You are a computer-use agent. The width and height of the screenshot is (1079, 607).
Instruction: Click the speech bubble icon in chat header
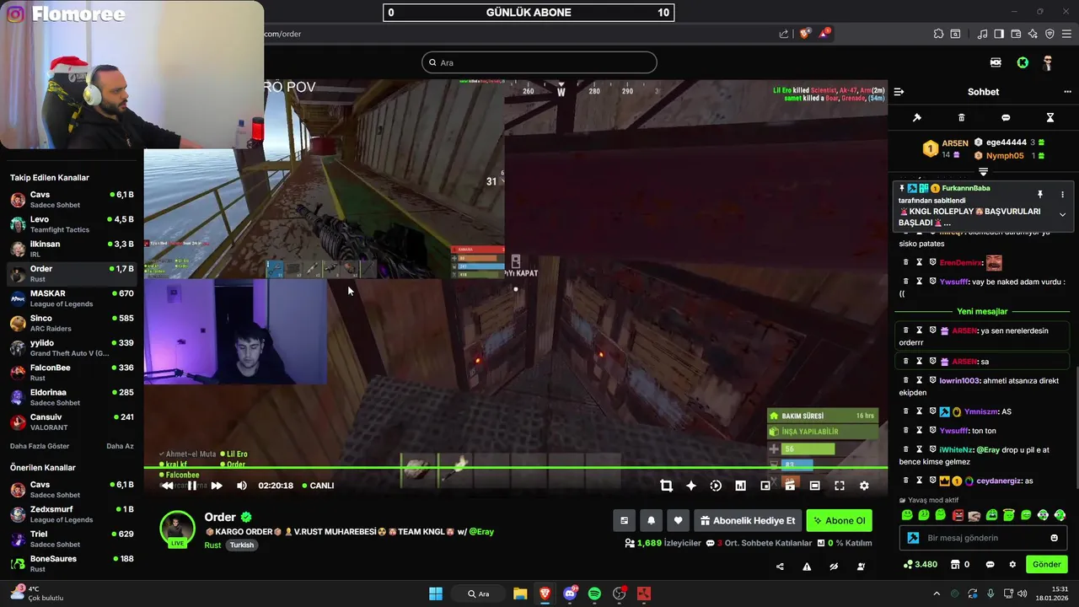tap(1006, 118)
